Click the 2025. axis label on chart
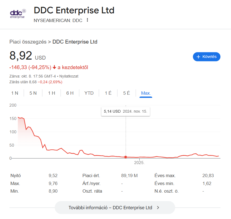The width and height of the screenshot is (231, 219). (139, 163)
